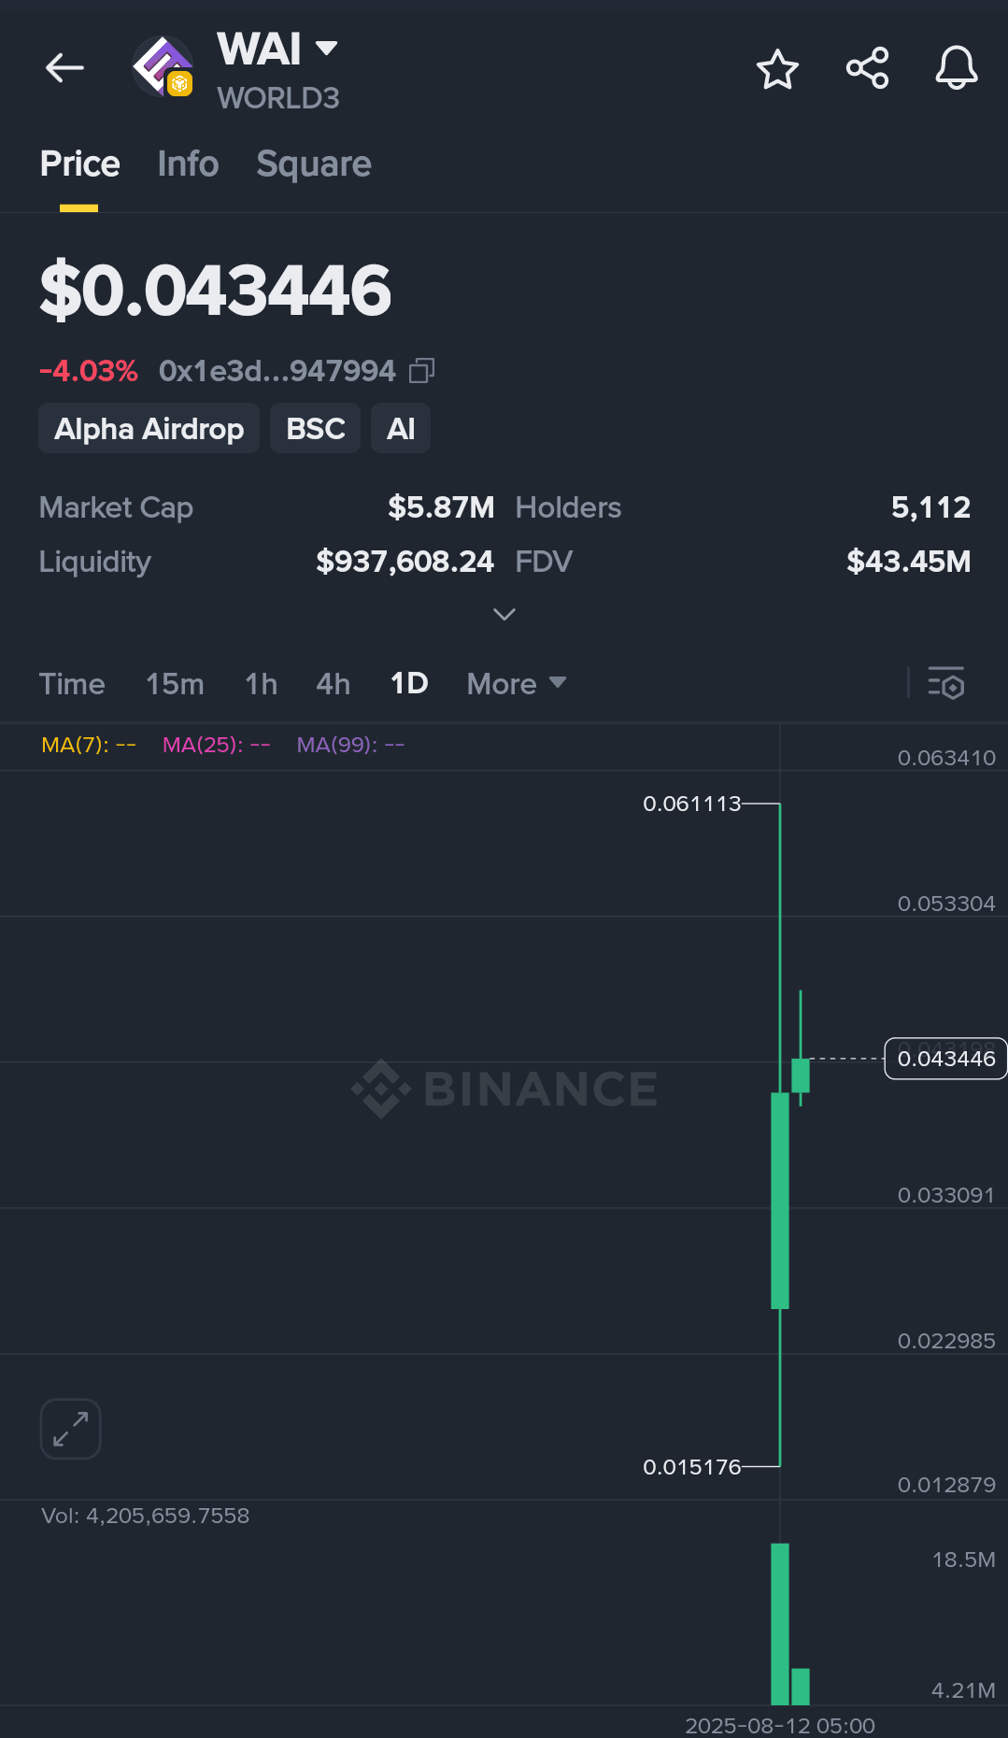The width and height of the screenshot is (1008, 1738).
Task: Copy contract address with copy icon
Action: pos(421,371)
